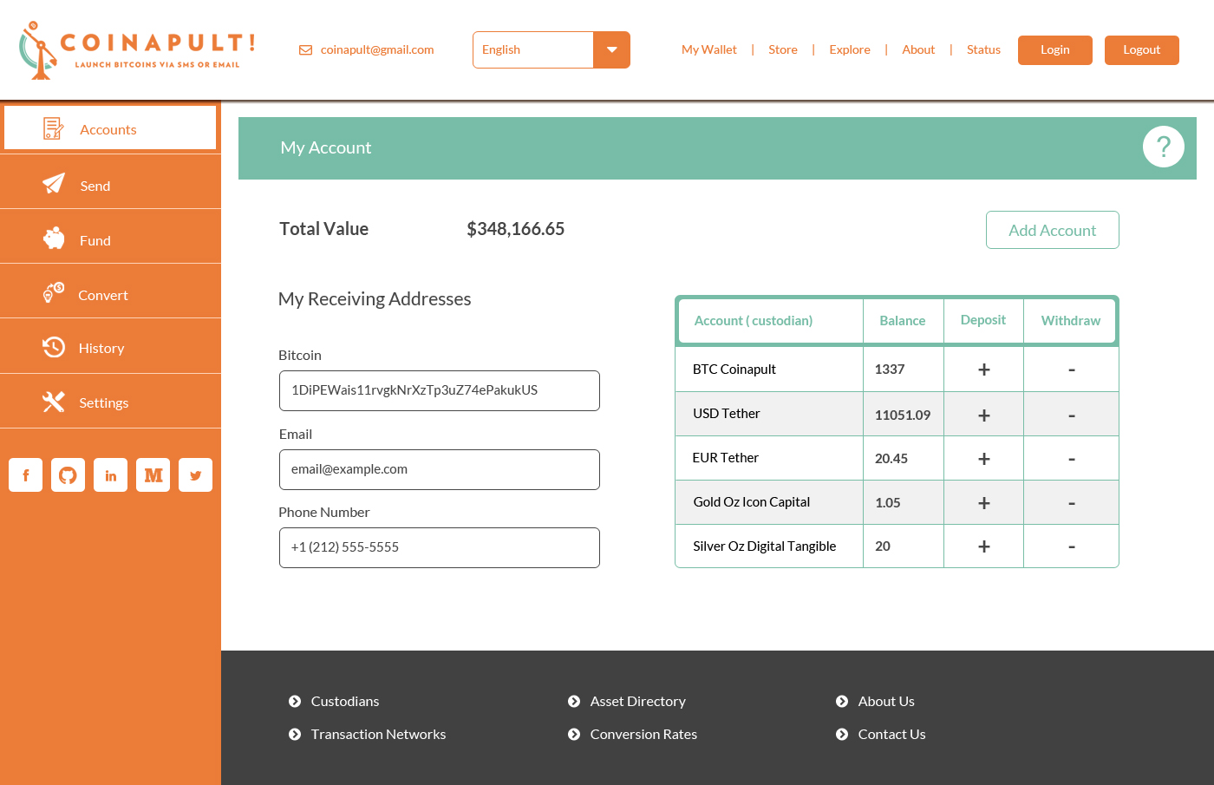Click the help question mark icon
The height and width of the screenshot is (785, 1214).
(1164, 147)
